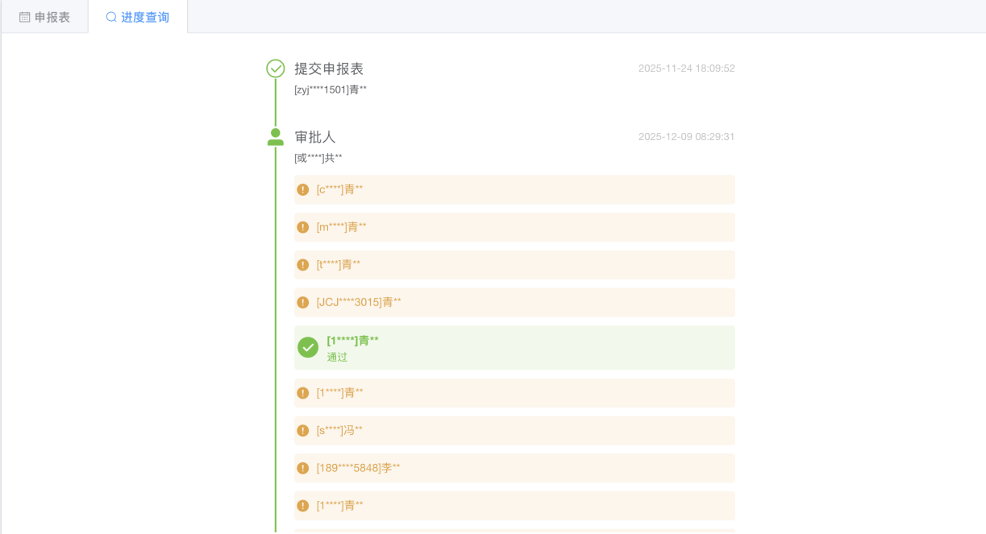The image size is (986, 534).
Task: Click the magnifier icon beside 进度查询
Action: click(111, 17)
